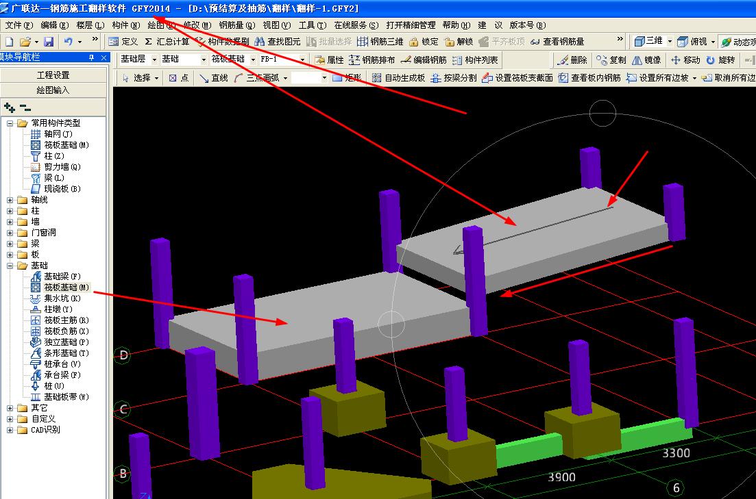The image size is (756, 499).
Task: Click 按梁分割 split by beam
Action: click(x=454, y=77)
